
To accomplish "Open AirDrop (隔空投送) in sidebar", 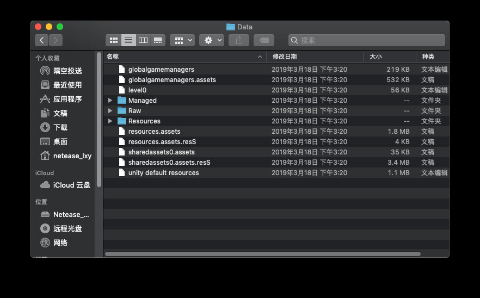I will [67, 71].
